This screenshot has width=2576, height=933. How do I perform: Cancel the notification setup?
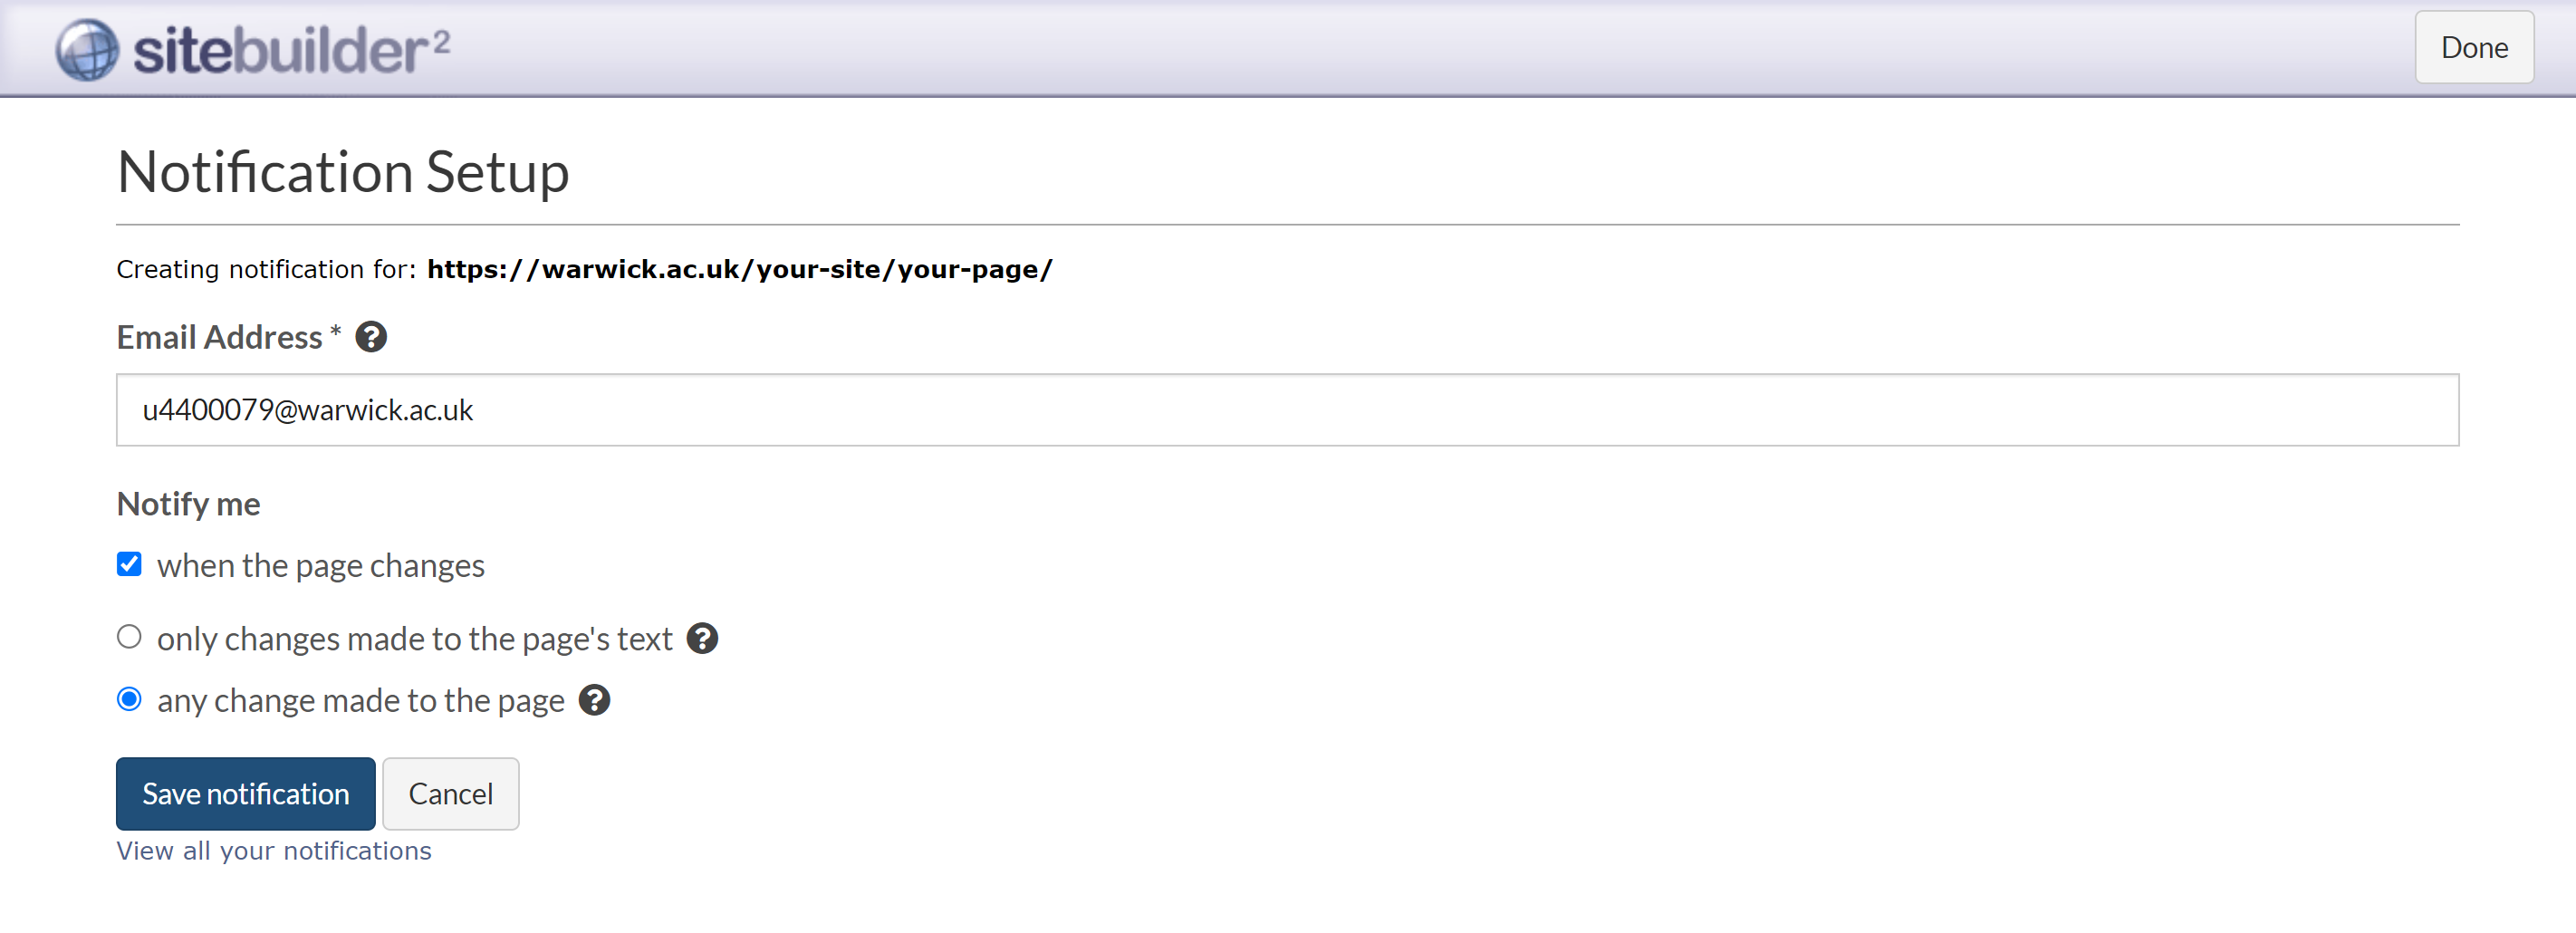(450, 793)
